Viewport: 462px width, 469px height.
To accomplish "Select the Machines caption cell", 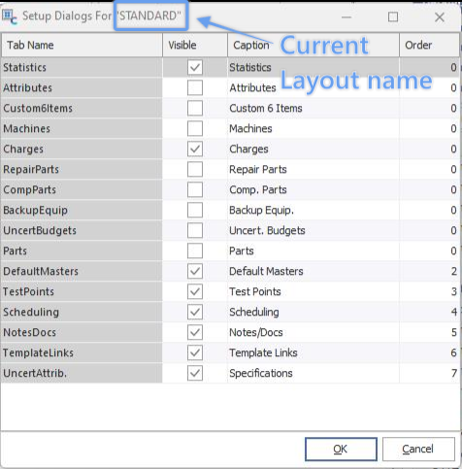I will (313, 128).
